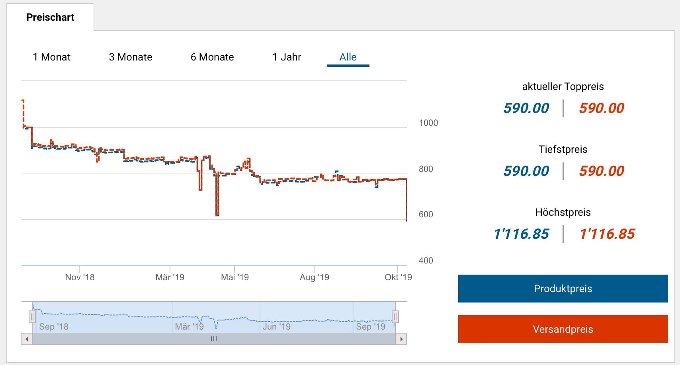Open the Preischart tab

point(50,17)
